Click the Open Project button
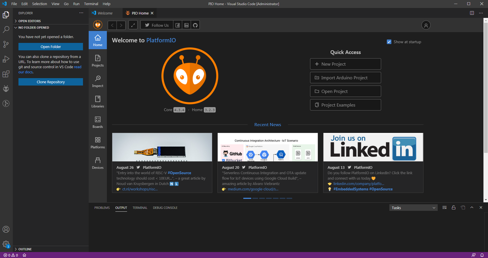The width and height of the screenshot is (488, 258). coord(346,91)
